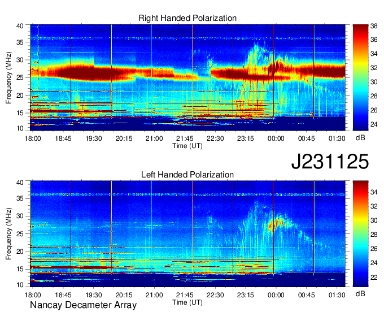Click the 21:00 time tick on Left Handed plot
This screenshot has height=312, width=384.
[x=154, y=295]
